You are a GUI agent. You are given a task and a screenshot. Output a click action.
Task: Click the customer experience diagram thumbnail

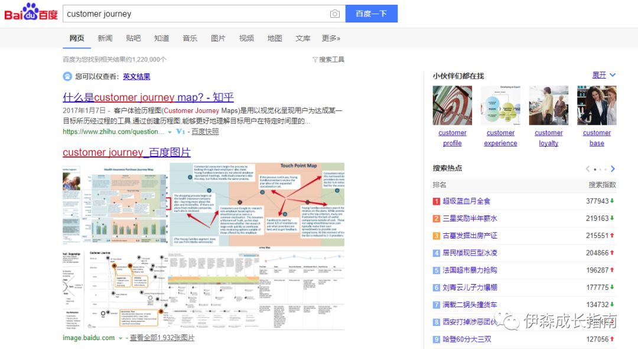pyautogui.click(x=500, y=105)
